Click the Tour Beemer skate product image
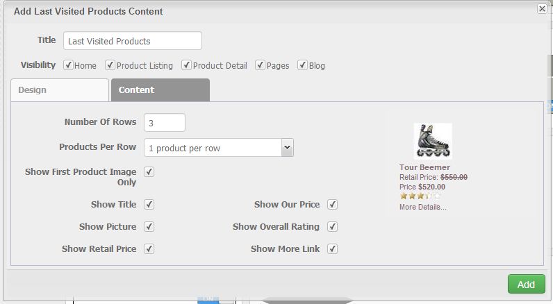 point(433,141)
